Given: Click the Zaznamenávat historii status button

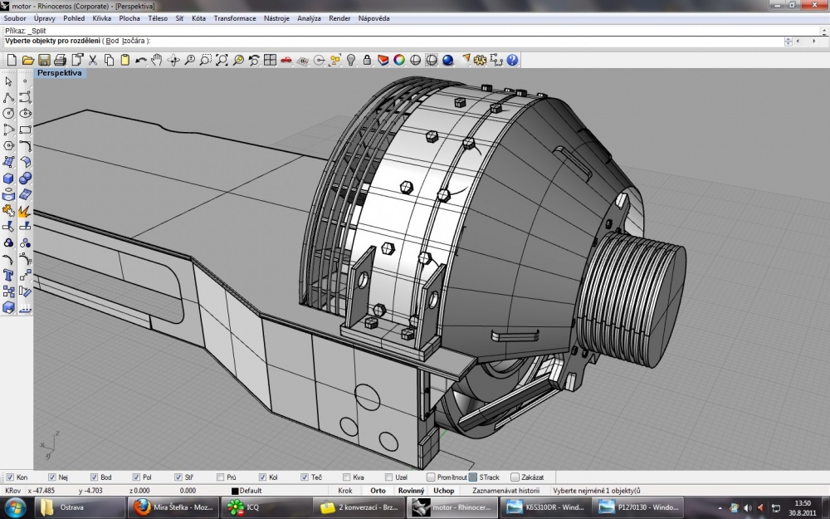Looking at the screenshot, I should coord(505,491).
